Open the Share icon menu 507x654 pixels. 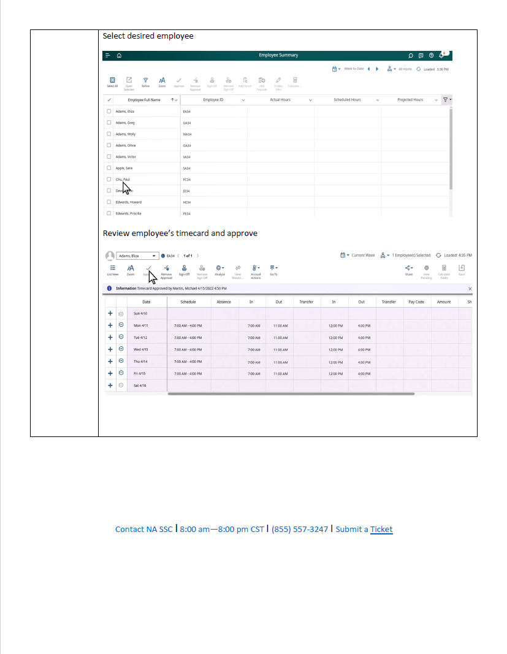(x=408, y=268)
